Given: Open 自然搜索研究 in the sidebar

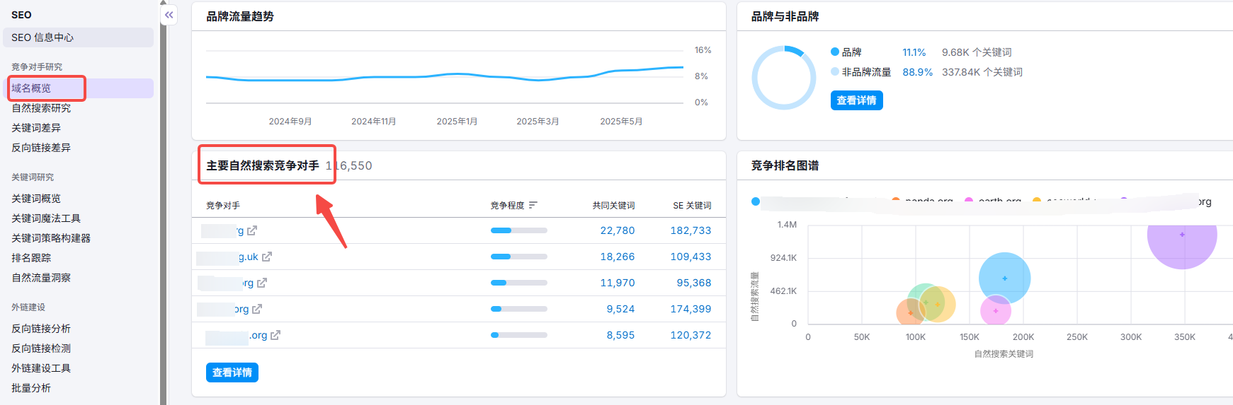Looking at the screenshot, I should tap(41, 108).
